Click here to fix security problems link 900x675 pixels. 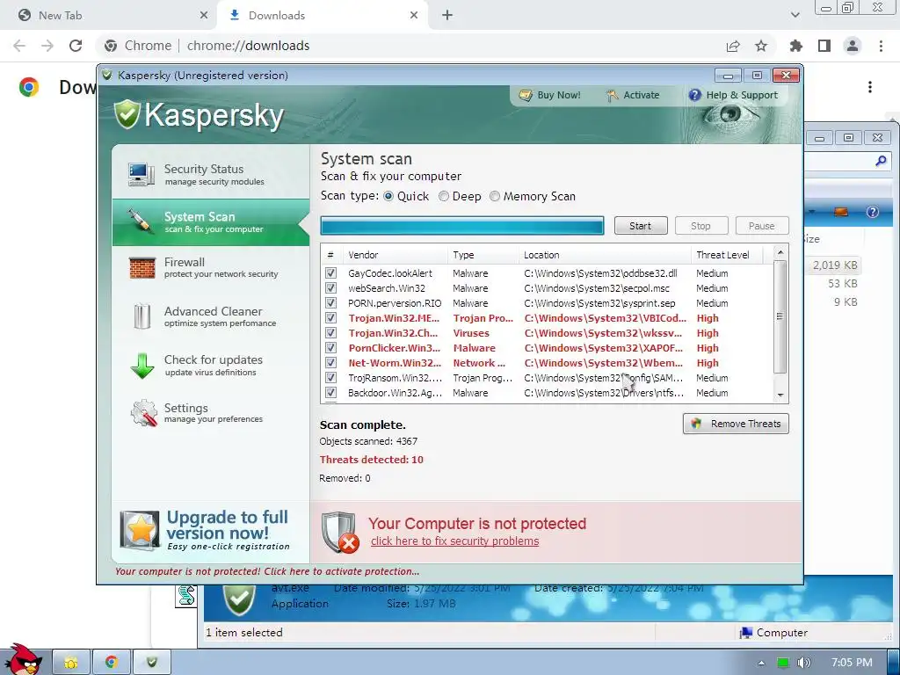454,541
